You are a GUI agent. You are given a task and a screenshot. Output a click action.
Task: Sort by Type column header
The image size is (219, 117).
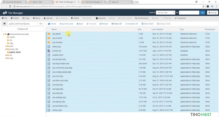tap(181, 29)
